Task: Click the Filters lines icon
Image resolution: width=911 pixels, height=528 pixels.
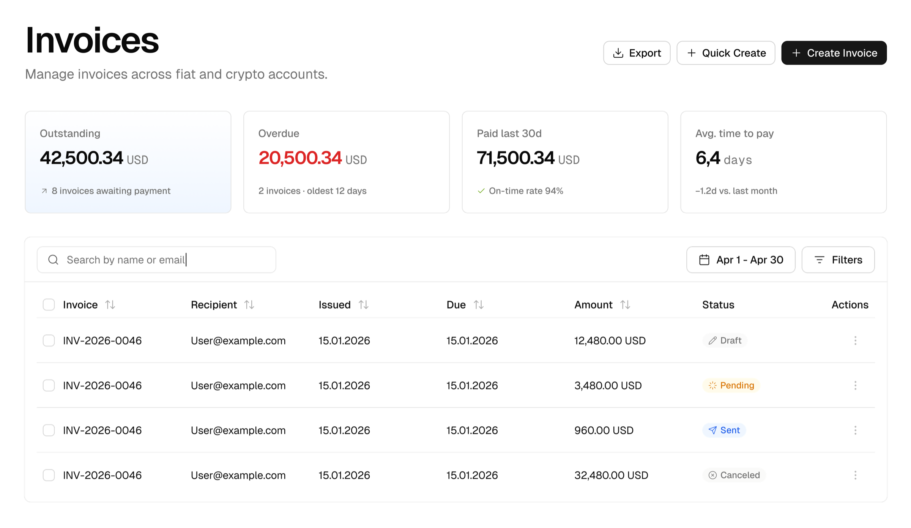Action: (x=820, y=260)
